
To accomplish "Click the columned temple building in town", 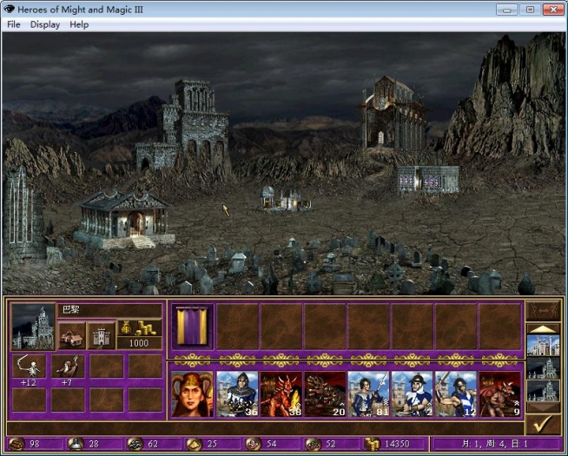I will [123, 219].
